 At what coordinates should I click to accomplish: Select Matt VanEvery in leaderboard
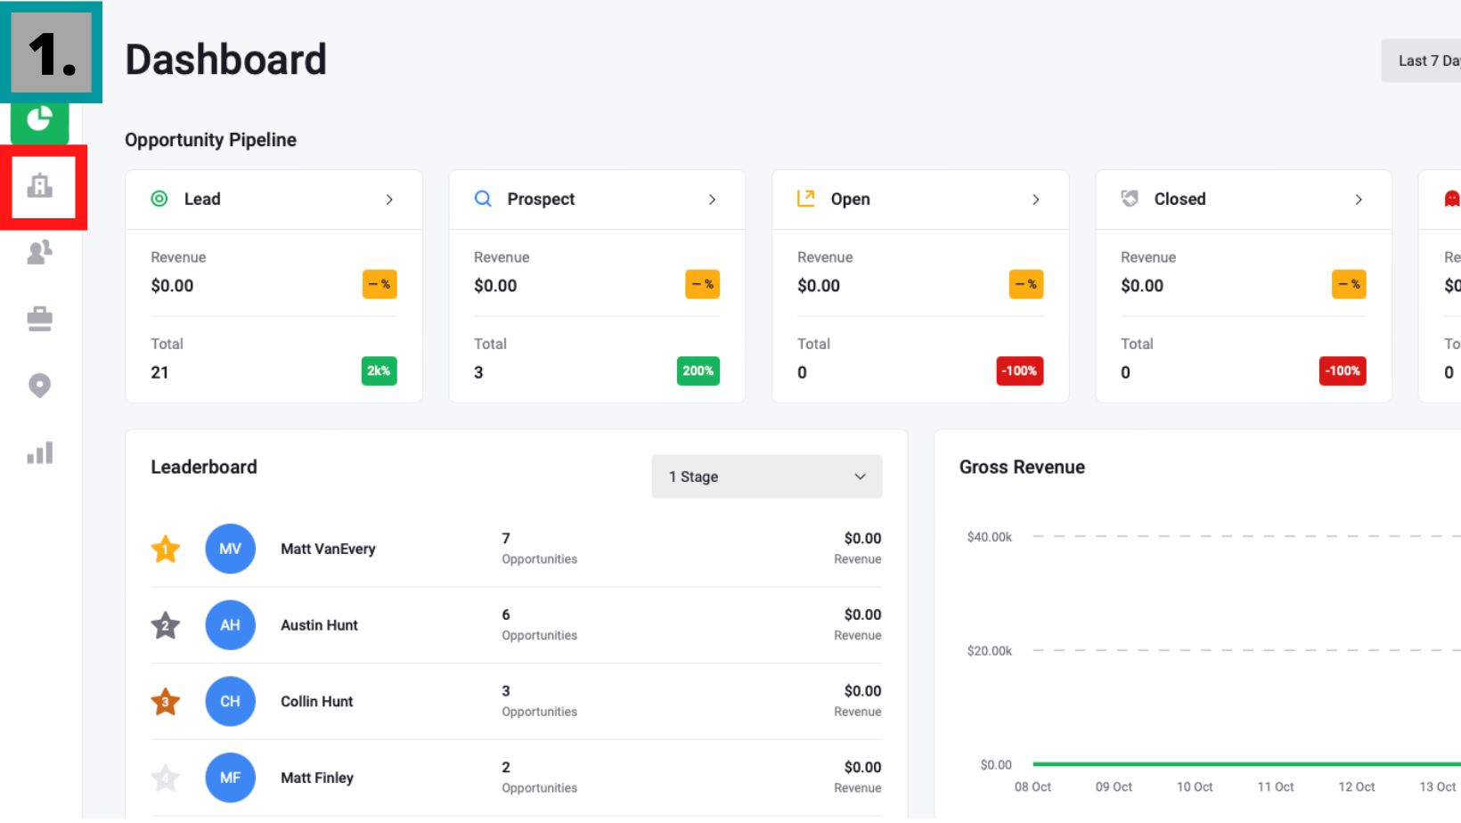[x=328, y=549]
